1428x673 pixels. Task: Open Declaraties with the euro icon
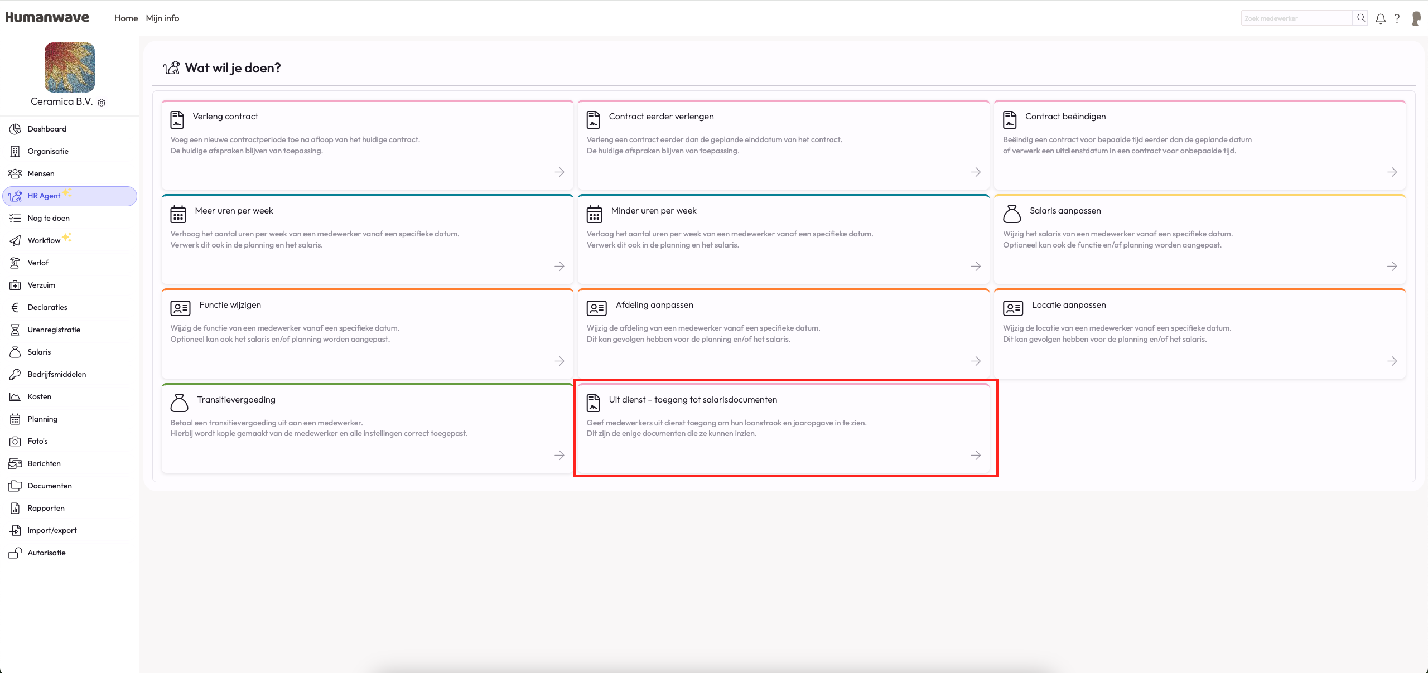coord(47,307)
